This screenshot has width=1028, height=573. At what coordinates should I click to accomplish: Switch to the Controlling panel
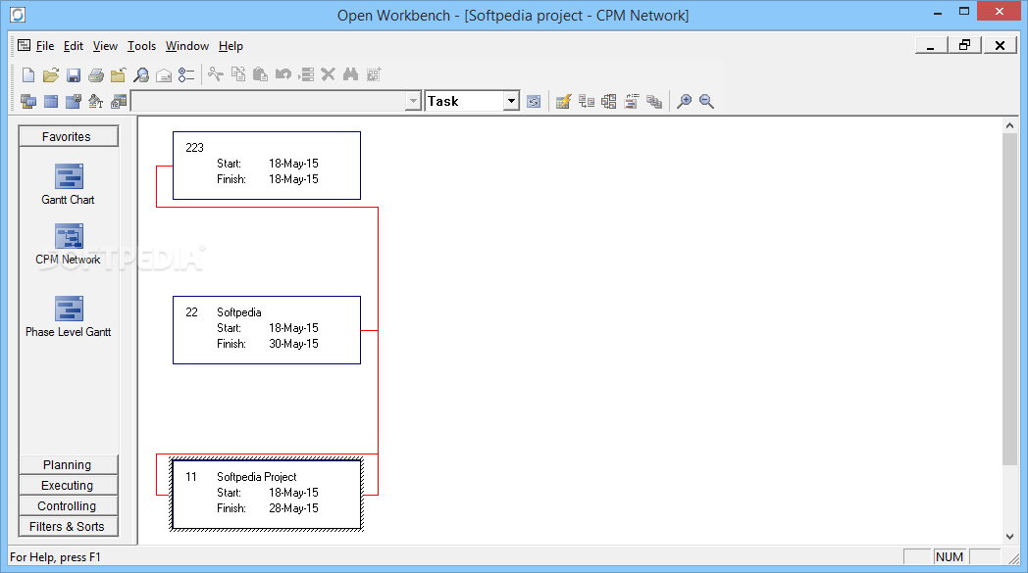pyautogui.click(x=69, y=505)
